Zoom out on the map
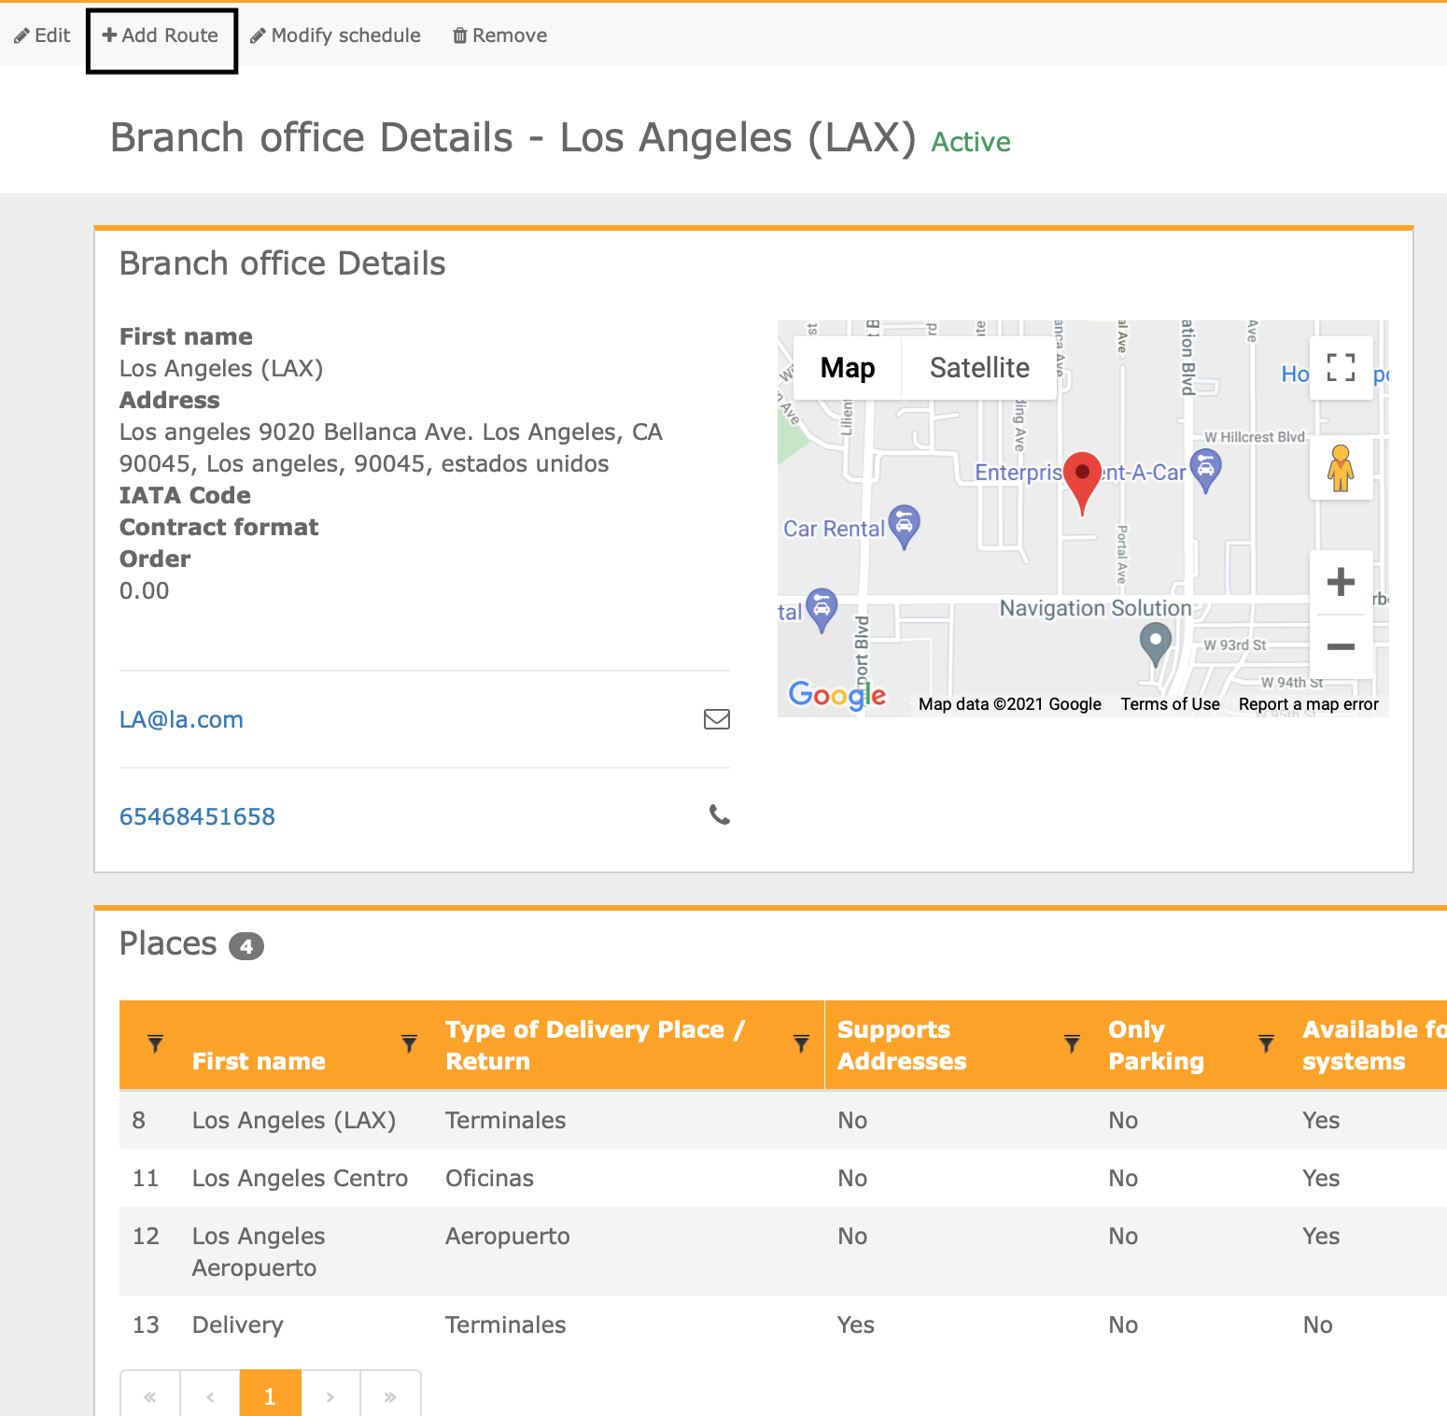The height and width of the screenshot is (1416, 1447). coord(1341,646)
